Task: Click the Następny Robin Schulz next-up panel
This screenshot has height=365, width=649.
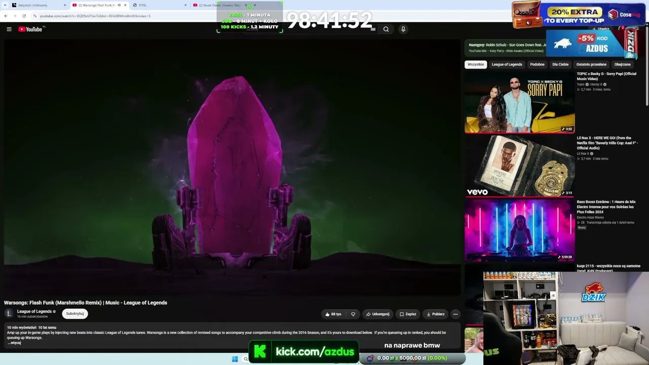Action: (x=506, y=48)
